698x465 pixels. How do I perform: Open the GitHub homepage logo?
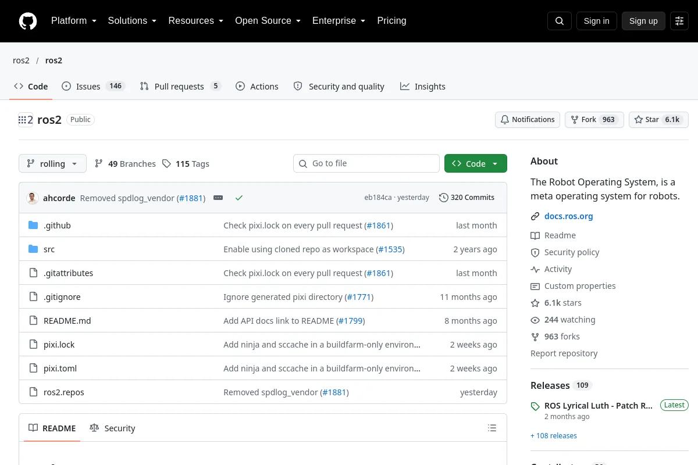point(28,21)
